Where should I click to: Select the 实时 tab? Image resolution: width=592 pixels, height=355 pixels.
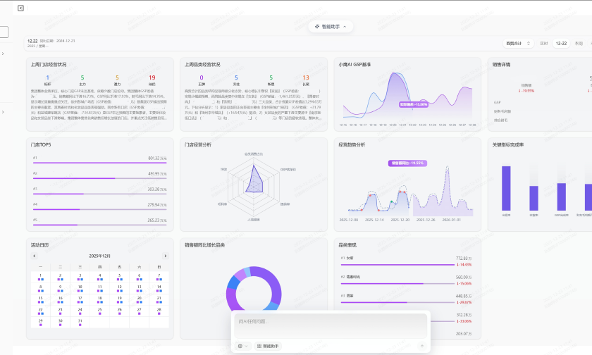543,43
